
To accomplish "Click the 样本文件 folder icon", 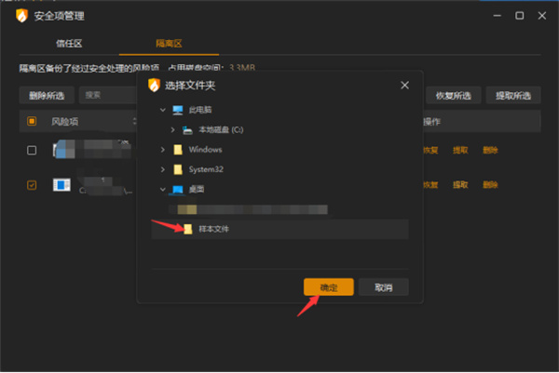I will (188, 229).
